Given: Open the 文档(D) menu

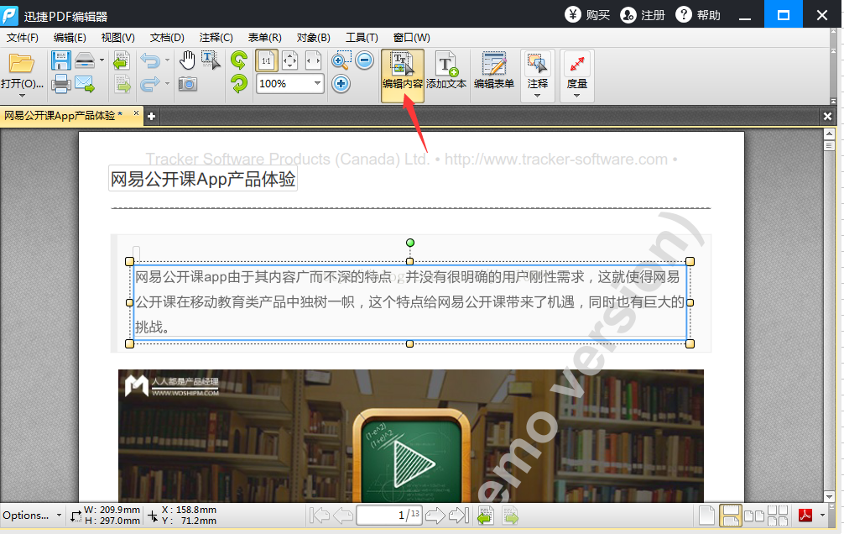Looking at the screenshot, I should (x=167, y=38).
